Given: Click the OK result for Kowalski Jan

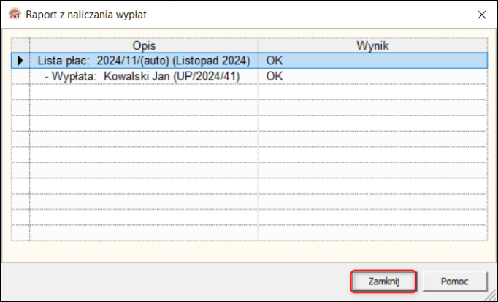Looking at the screenshot, I should (275, 76).
